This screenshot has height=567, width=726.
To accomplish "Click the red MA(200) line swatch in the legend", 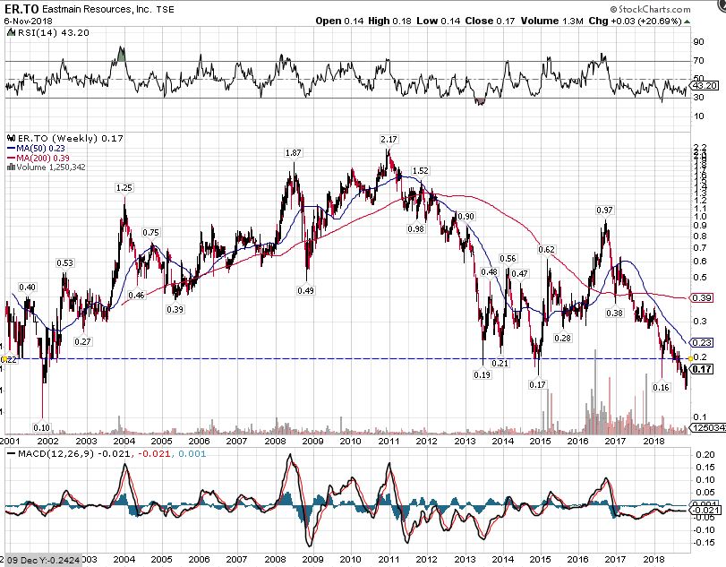I will pyautogui.click(x=11, y=158).
